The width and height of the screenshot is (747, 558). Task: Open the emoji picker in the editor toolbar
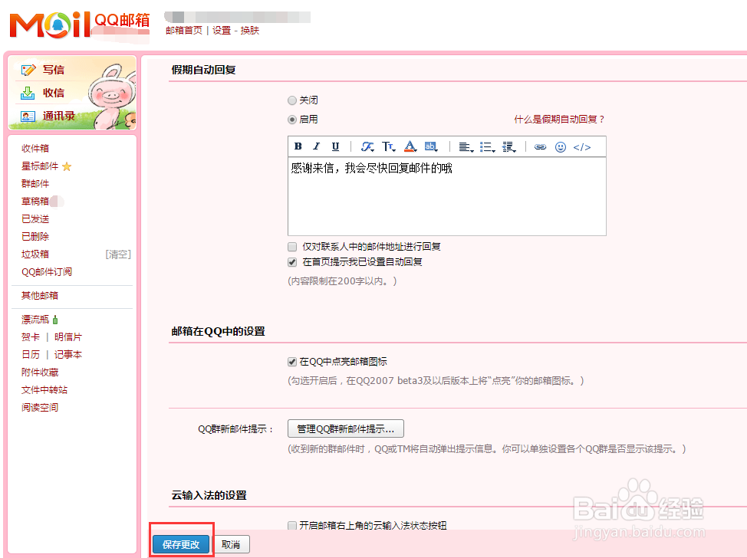[x=559, y=146]
